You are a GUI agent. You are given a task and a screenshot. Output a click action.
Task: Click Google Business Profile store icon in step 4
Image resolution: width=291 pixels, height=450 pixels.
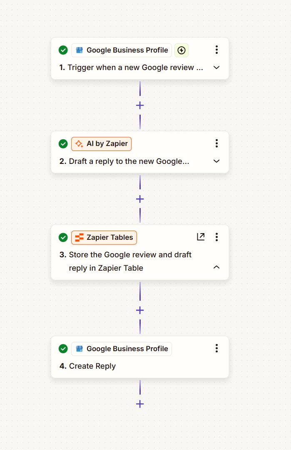pos(80,349)
